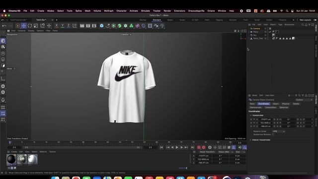Jump to start of timeline
Screen dimensions: 318x179
click(161, 147)
